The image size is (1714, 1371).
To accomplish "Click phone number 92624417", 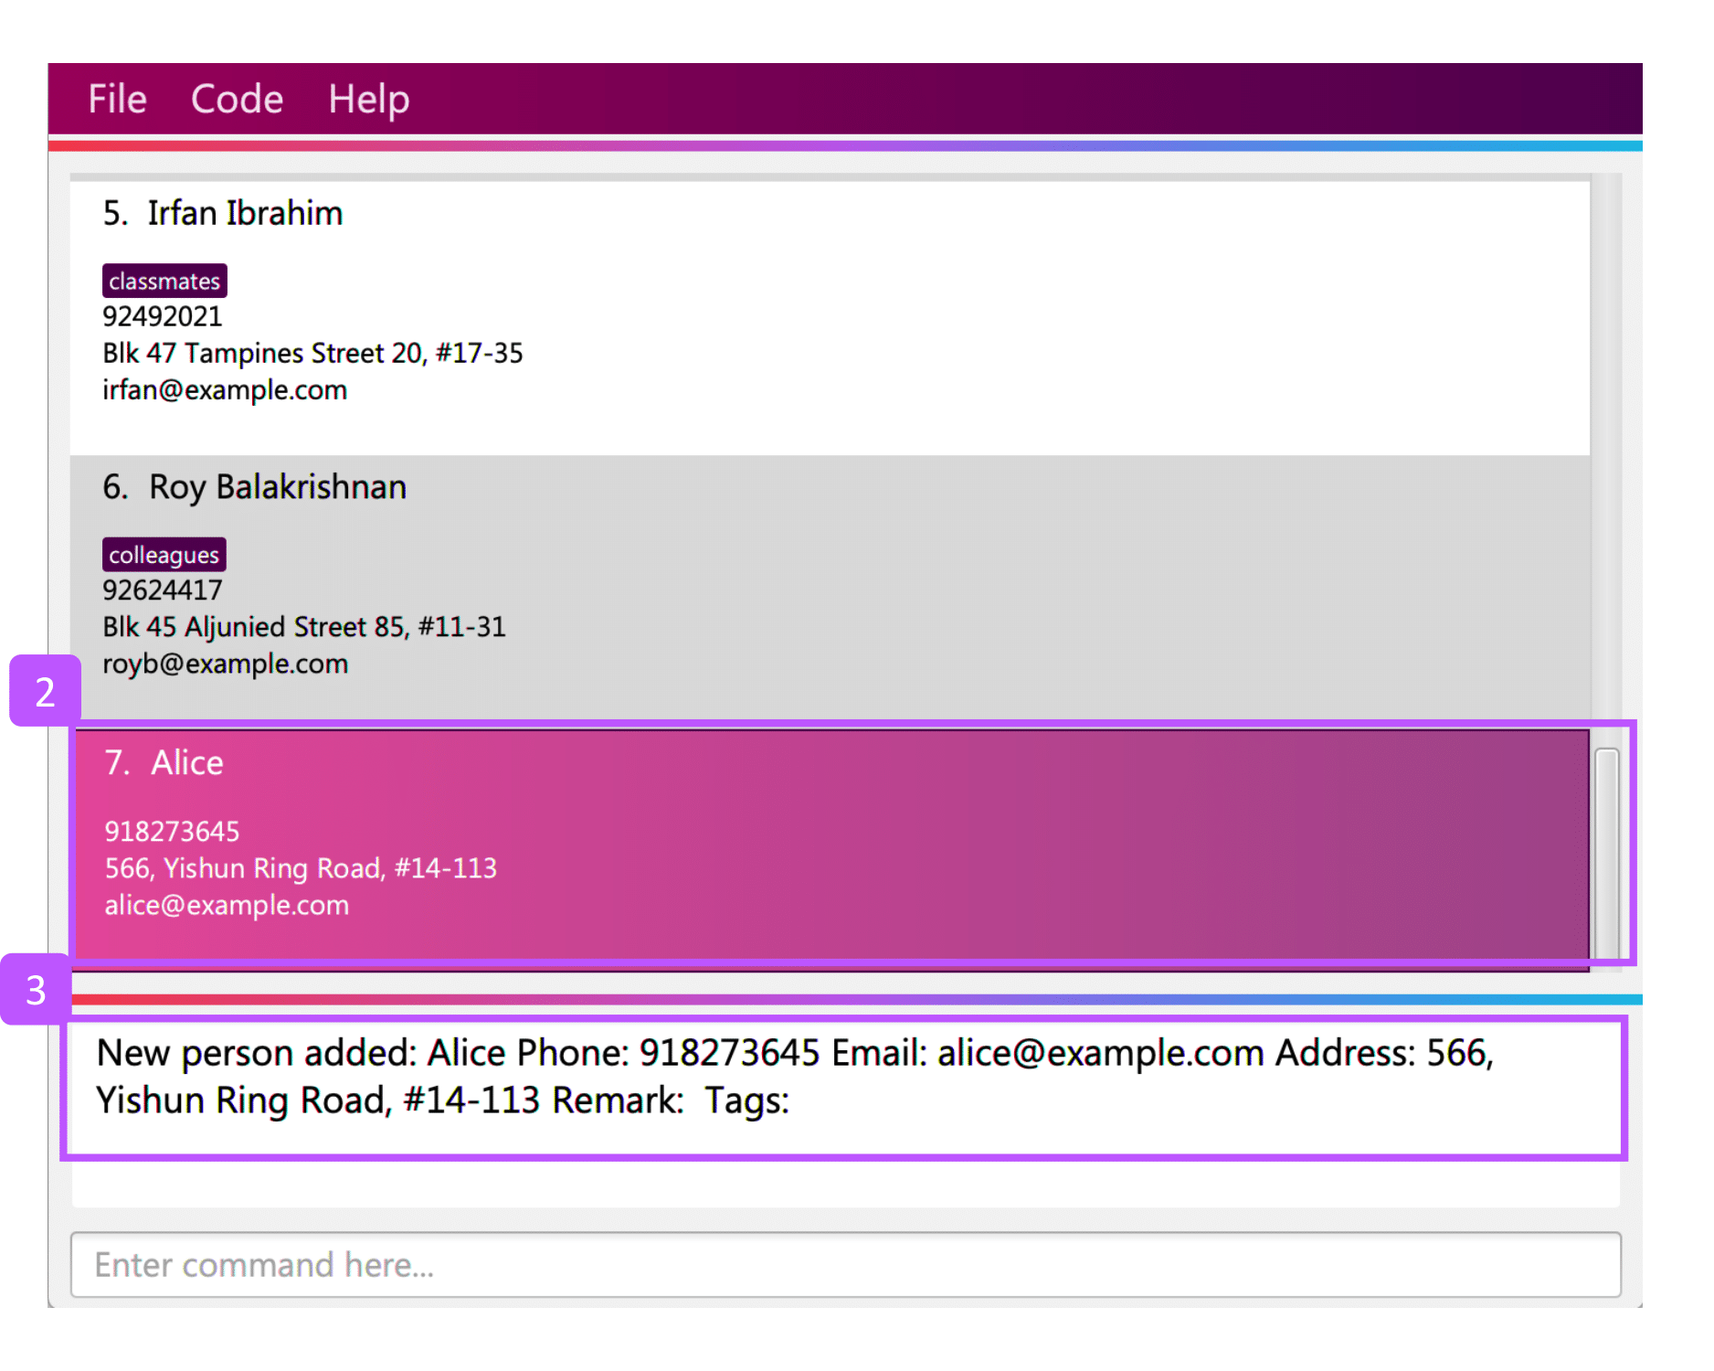I will pos(163,590).
